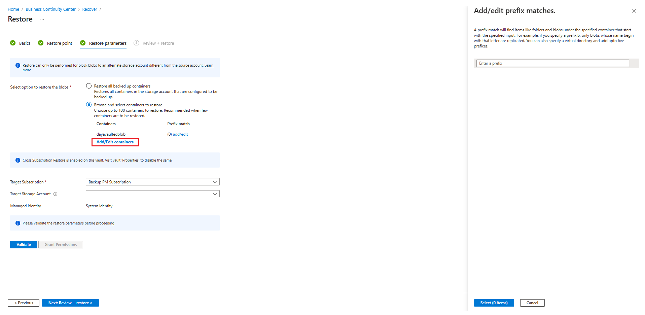Click info icon in validate parameters notice
645x315 pixels.
[x=18, y=223]
